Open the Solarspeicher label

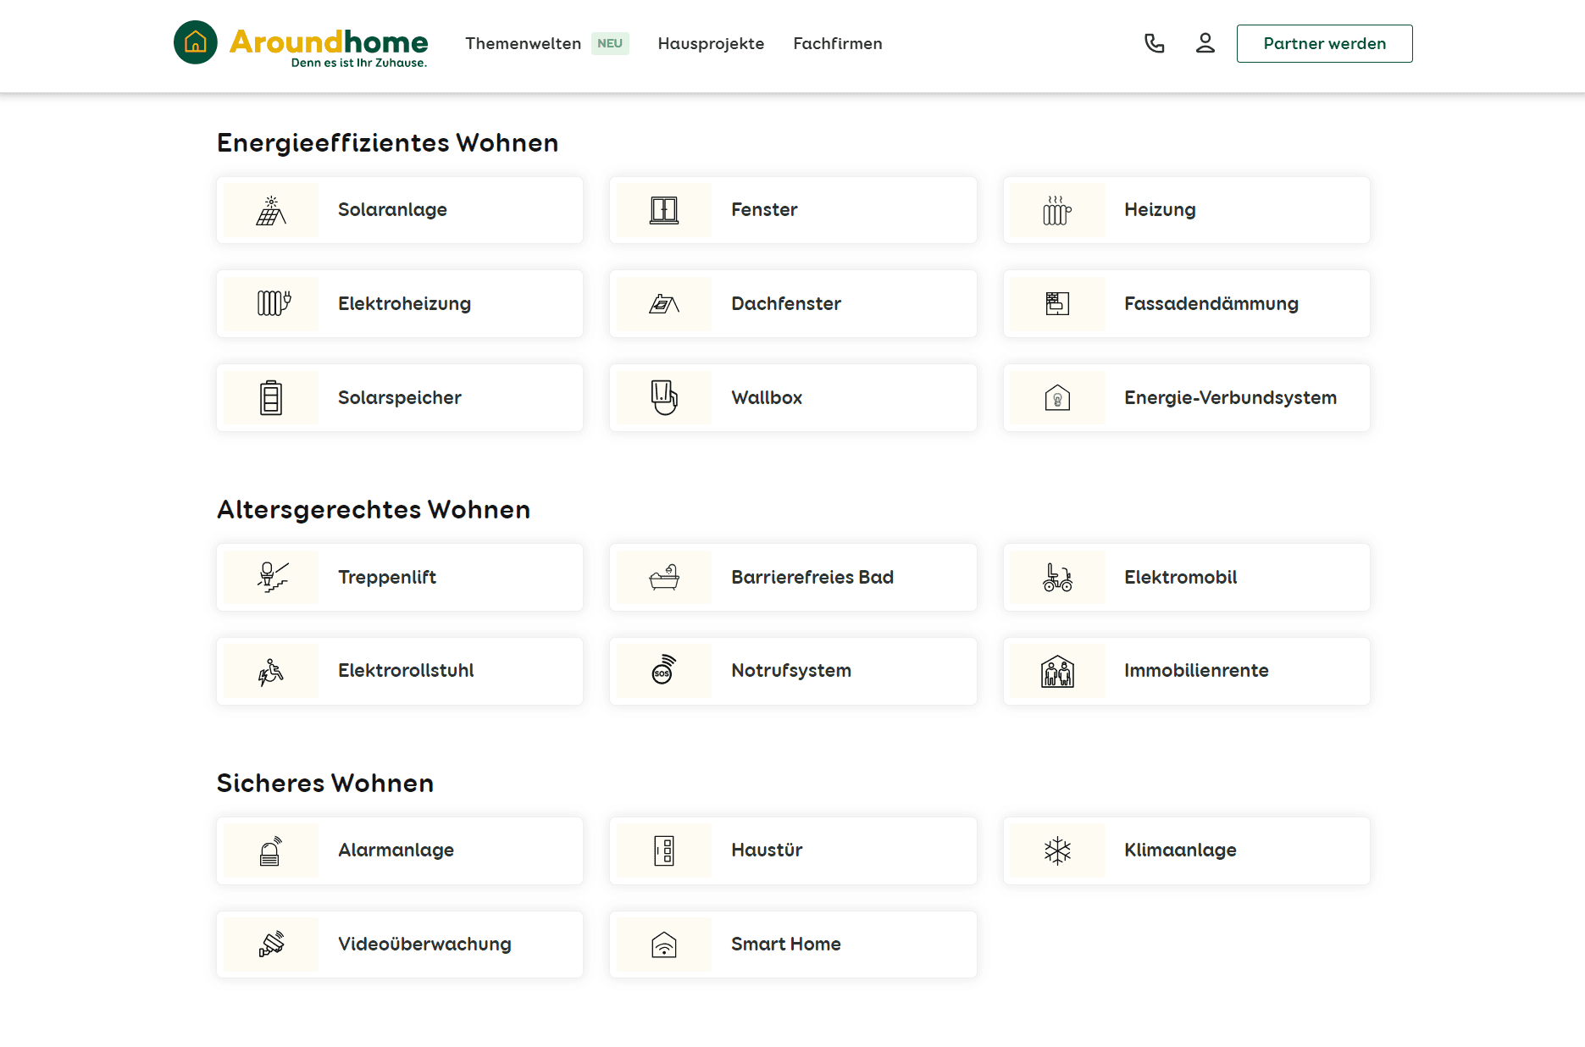(399, 398)
